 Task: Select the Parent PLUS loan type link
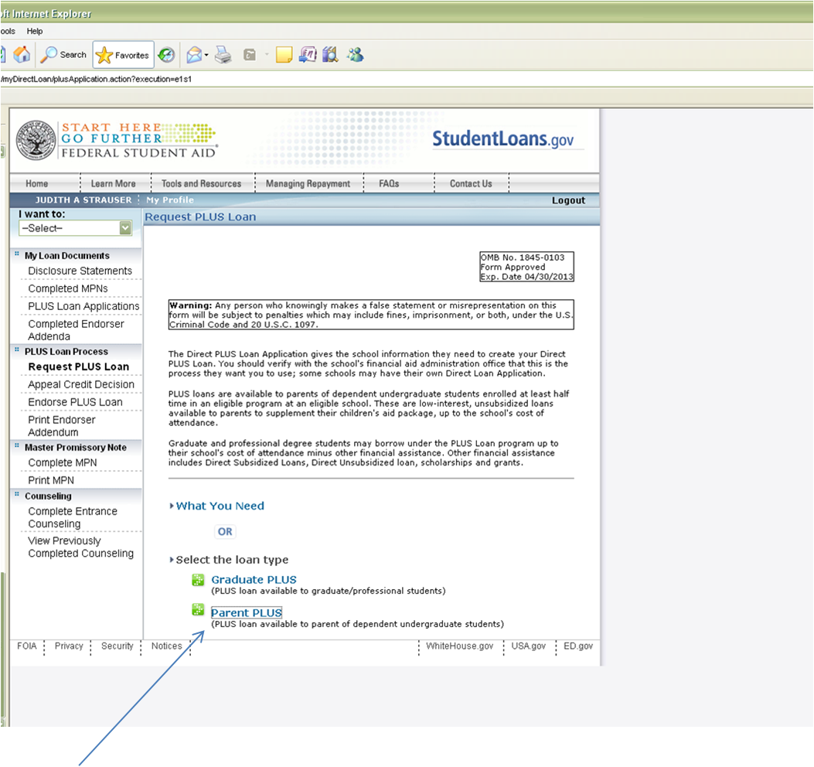(247, 613)
